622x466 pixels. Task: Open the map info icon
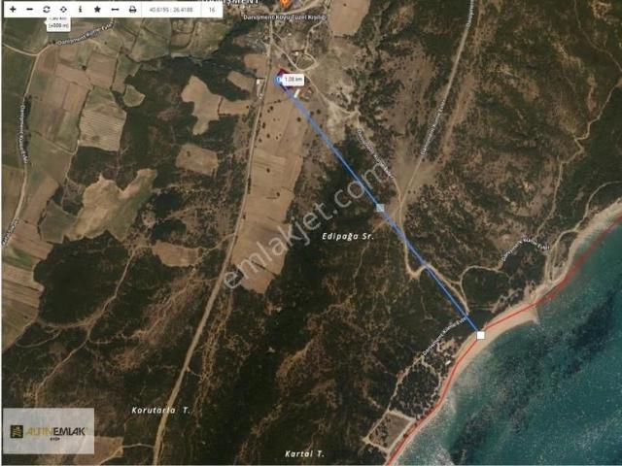tap(80, 9)
